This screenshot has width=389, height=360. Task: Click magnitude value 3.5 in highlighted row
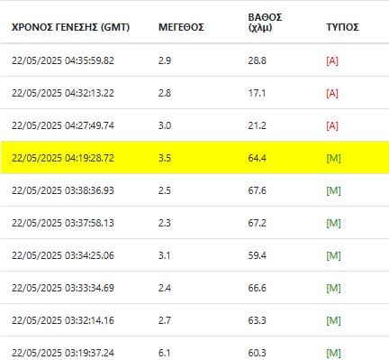[x=165, y=158]
